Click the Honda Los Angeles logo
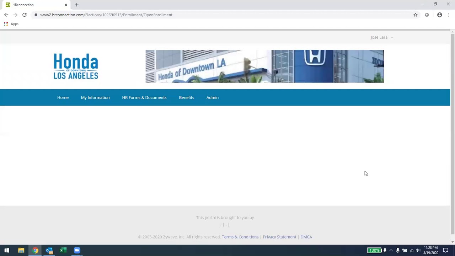 (x=76, y=66)
